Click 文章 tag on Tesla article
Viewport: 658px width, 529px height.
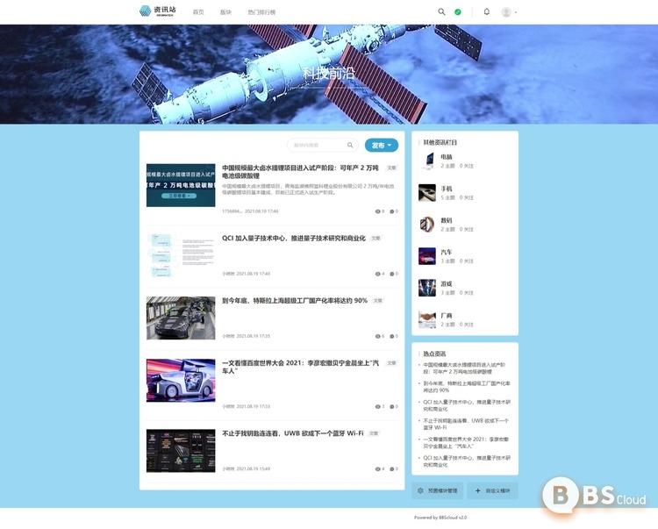(x=377, y=300)
